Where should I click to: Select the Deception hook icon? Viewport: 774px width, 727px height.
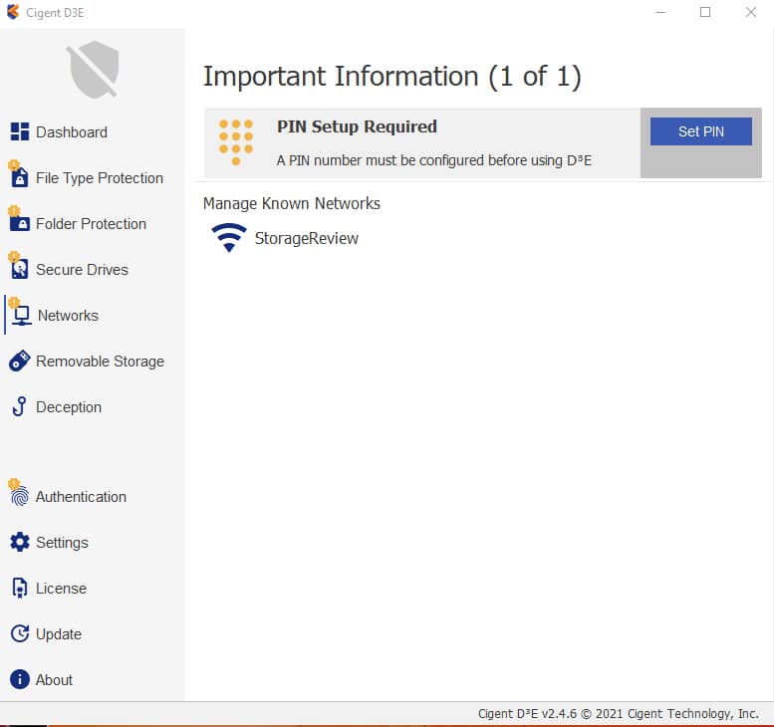point(20,406)
